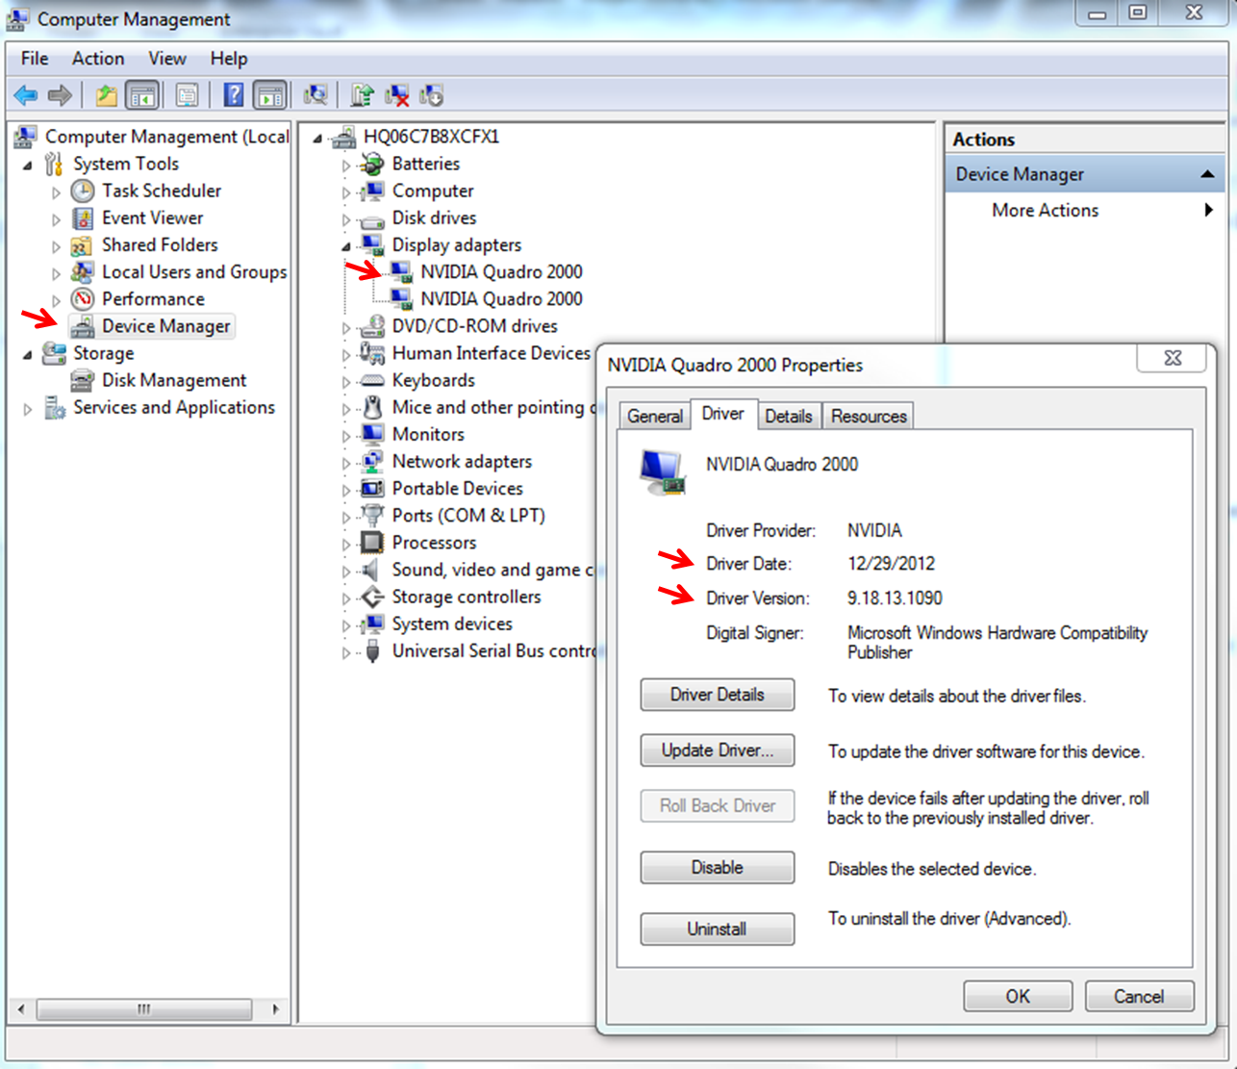Collapse the HQ06C7B8XCFX1 root node

(318, 139)
